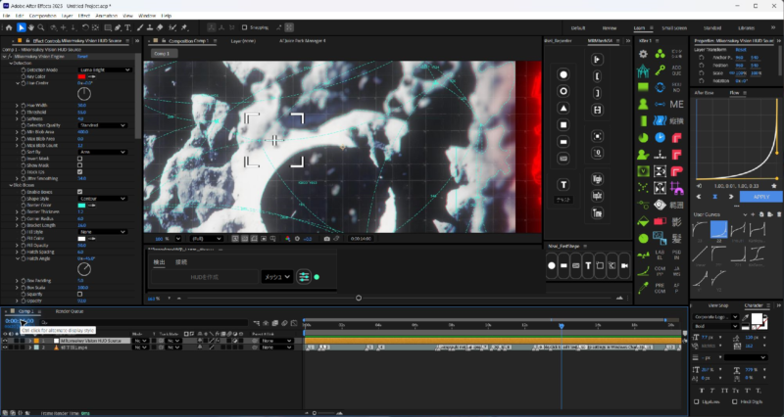Click the filled circle shape button

[x=563, y=74]
